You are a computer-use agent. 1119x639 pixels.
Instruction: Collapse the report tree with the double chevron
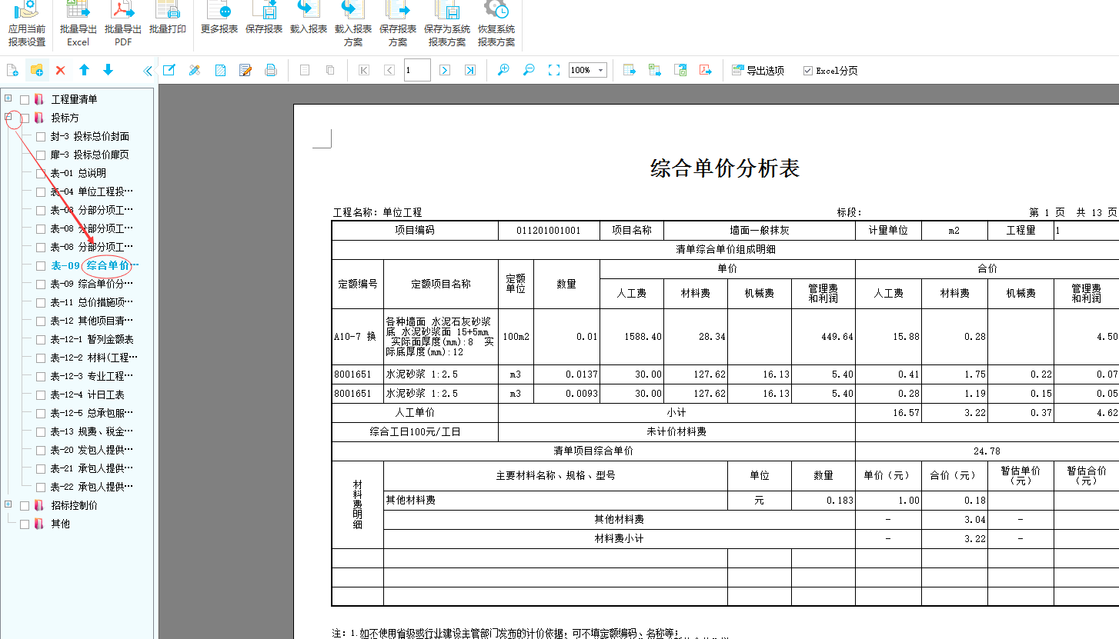148,71
